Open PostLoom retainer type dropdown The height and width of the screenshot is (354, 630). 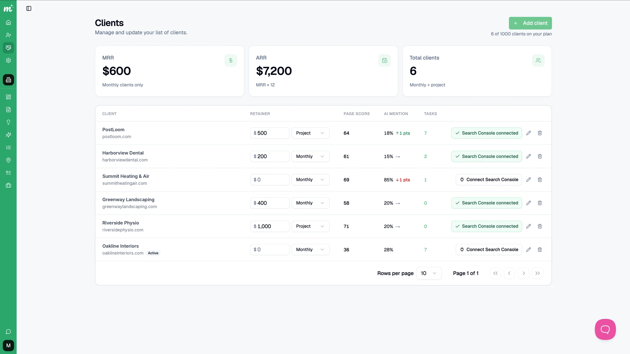tap(310, 133)
